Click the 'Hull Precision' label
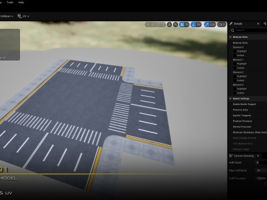The height and width of the screenshot is (200, 267). pos(238,178)
